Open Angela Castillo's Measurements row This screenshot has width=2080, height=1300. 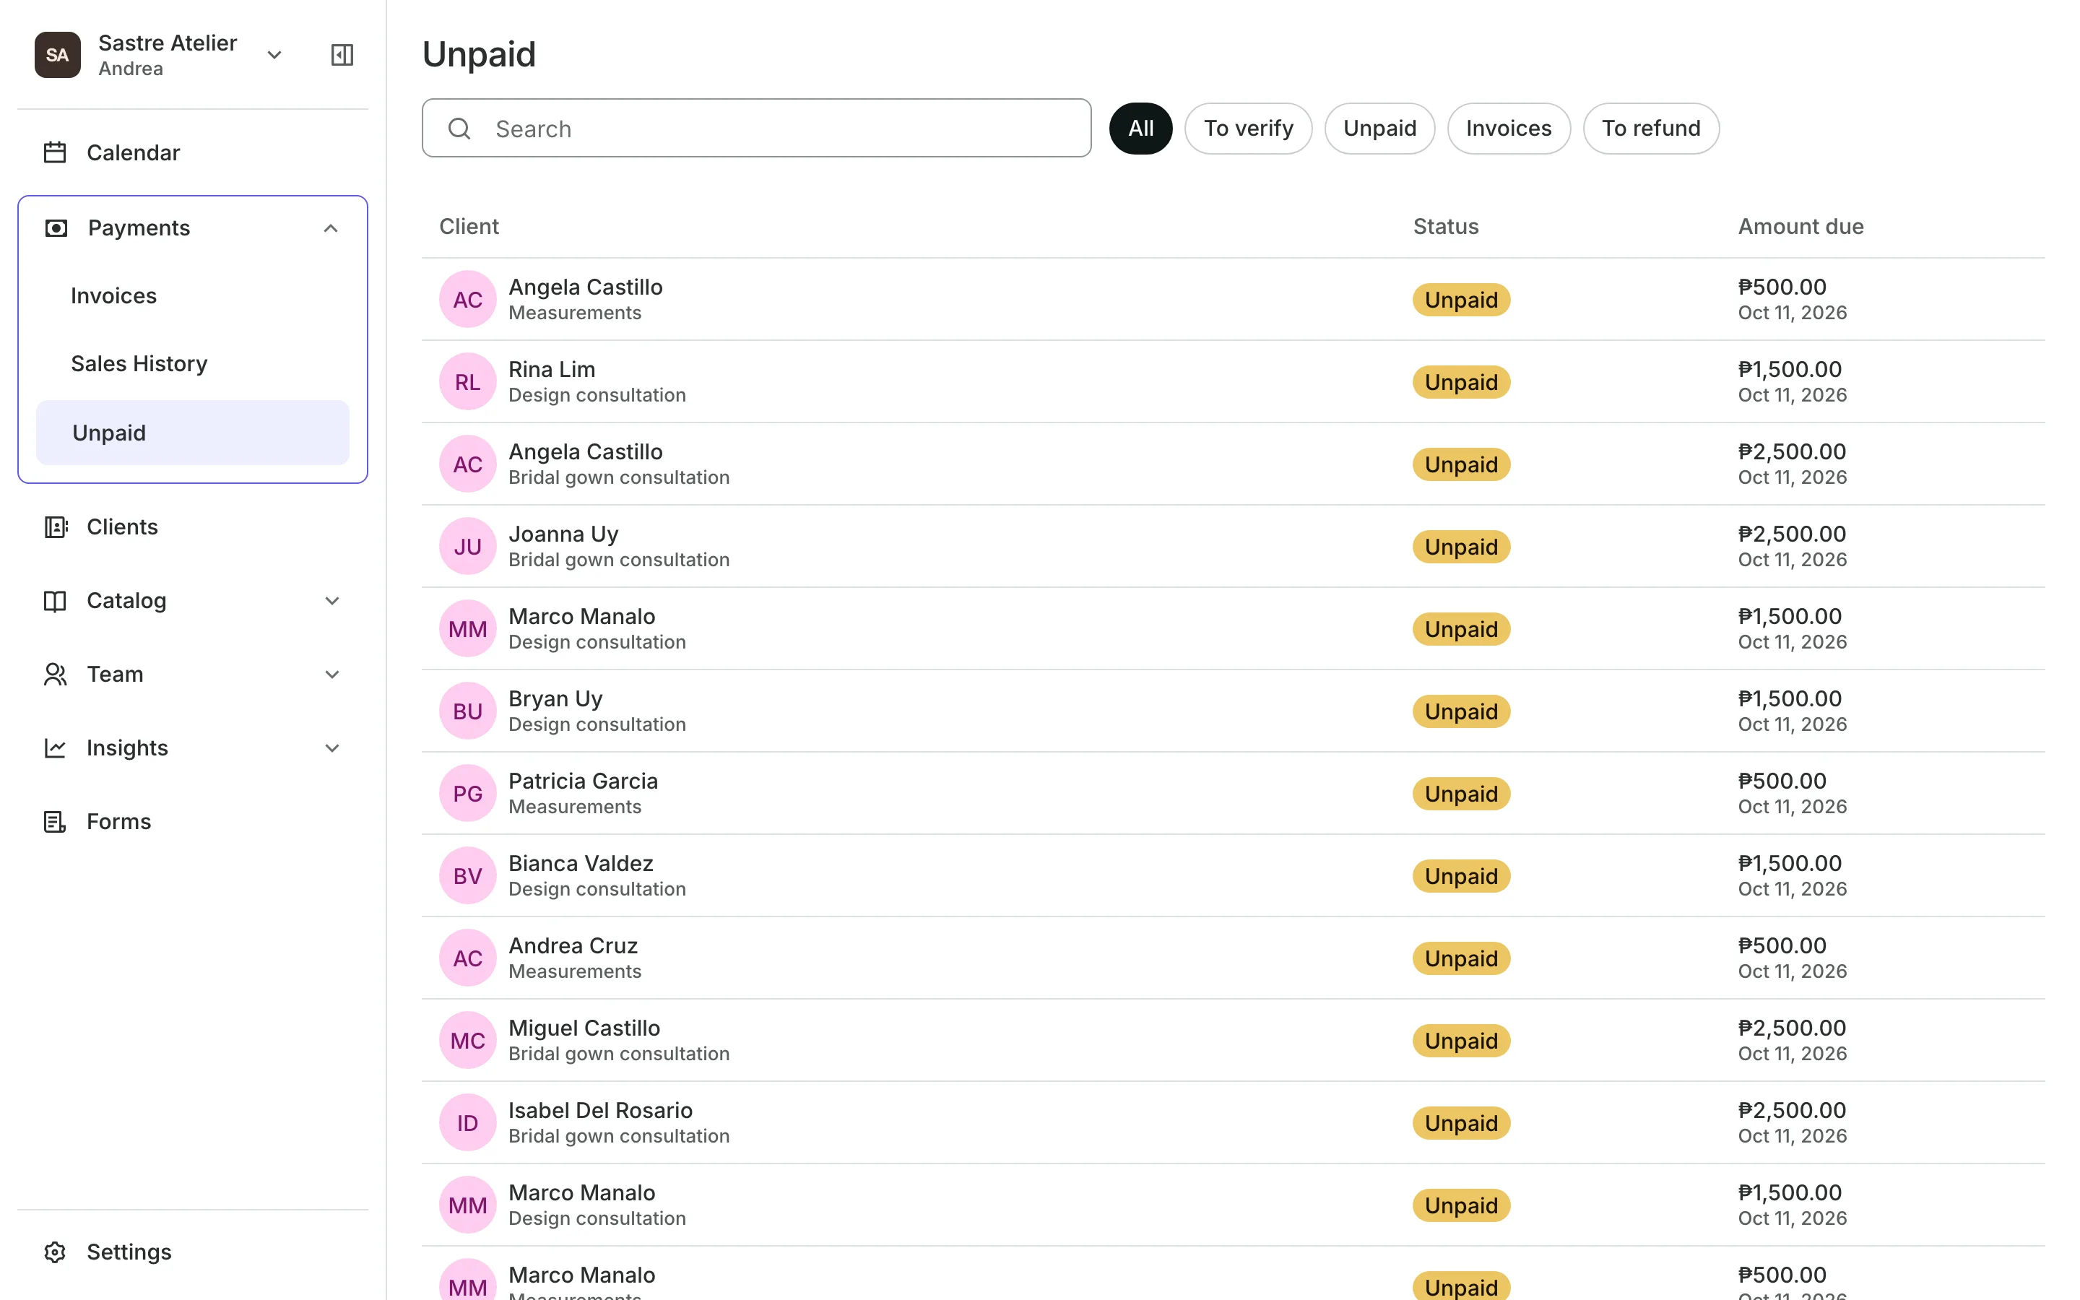tap(1234, 299)
